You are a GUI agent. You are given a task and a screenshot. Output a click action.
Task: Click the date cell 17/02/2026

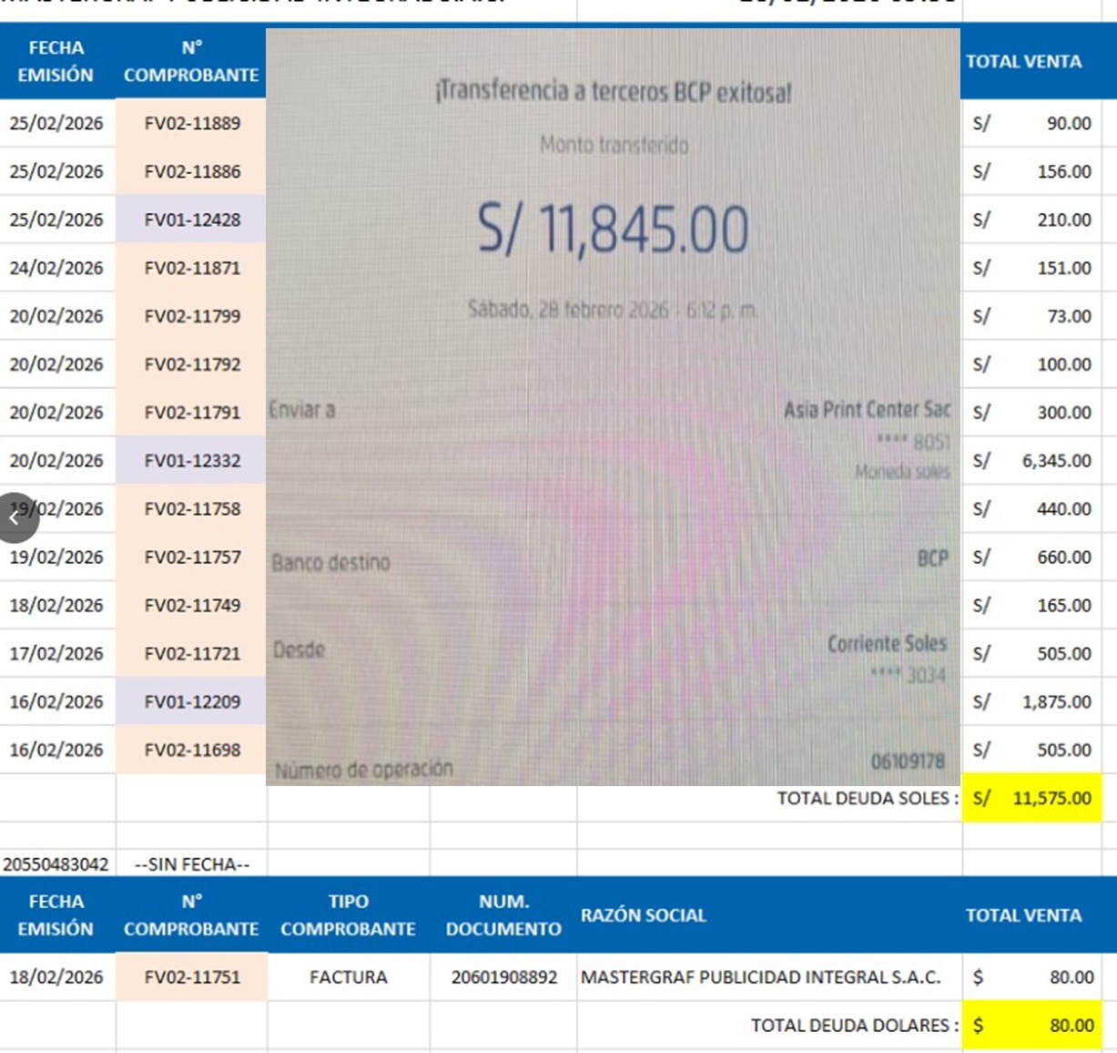56,654
